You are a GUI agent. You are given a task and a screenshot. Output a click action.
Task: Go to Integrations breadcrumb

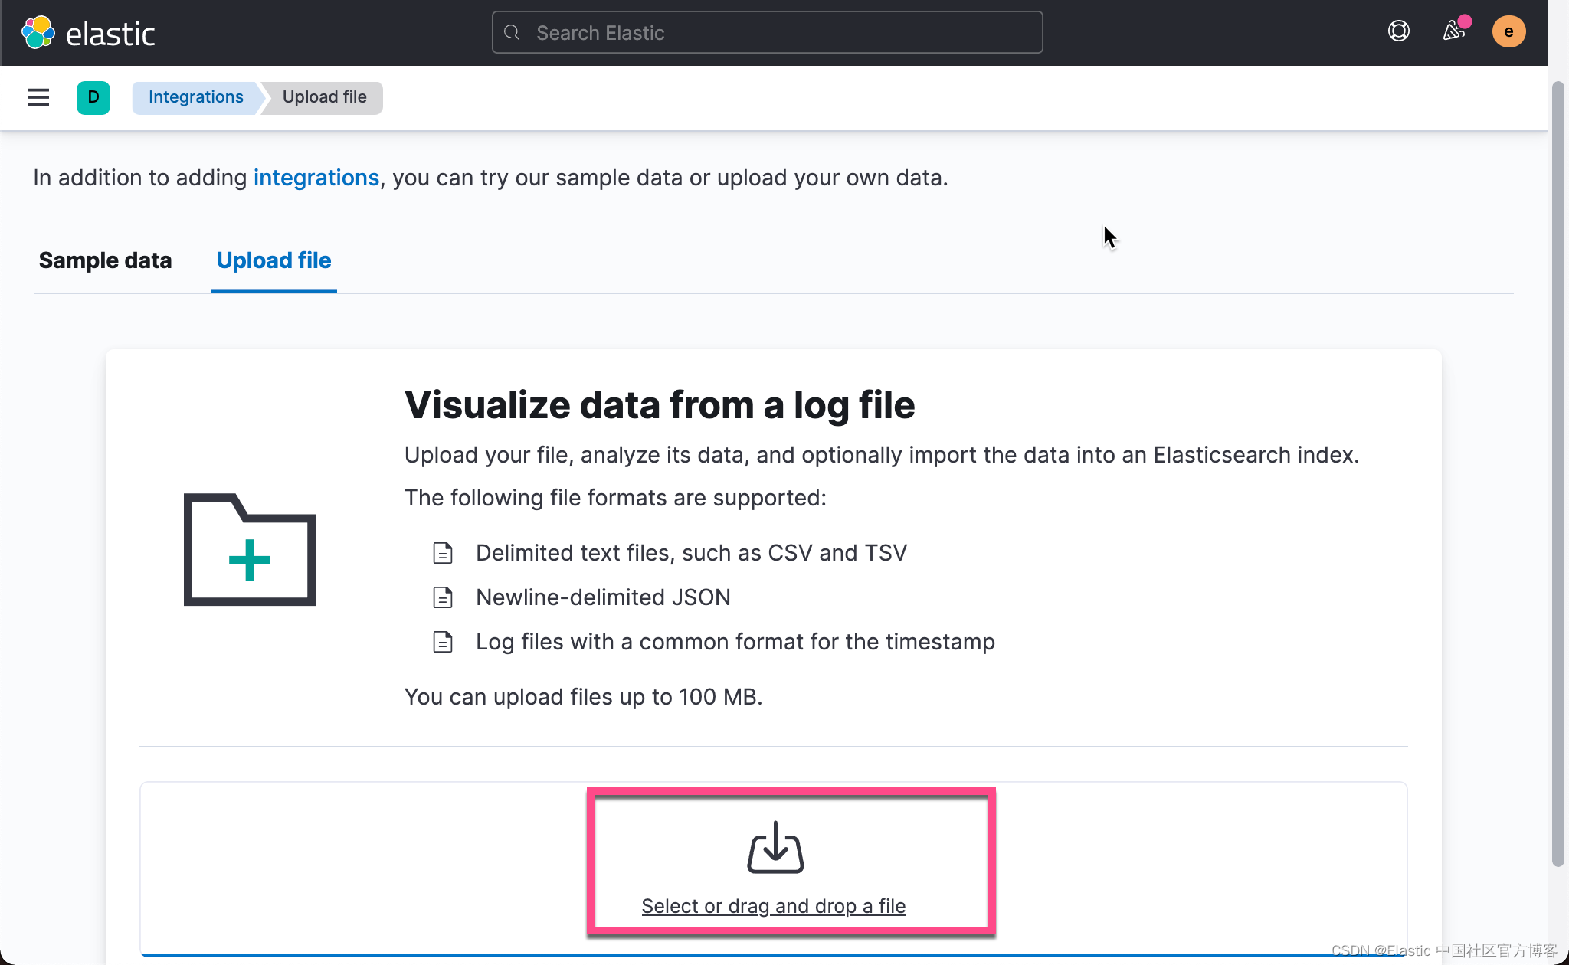pyautogui.click(x=195, y=97)
